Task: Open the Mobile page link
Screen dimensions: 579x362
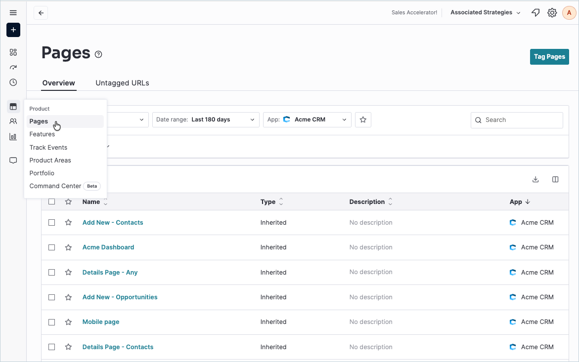Action: click(101, 322)
